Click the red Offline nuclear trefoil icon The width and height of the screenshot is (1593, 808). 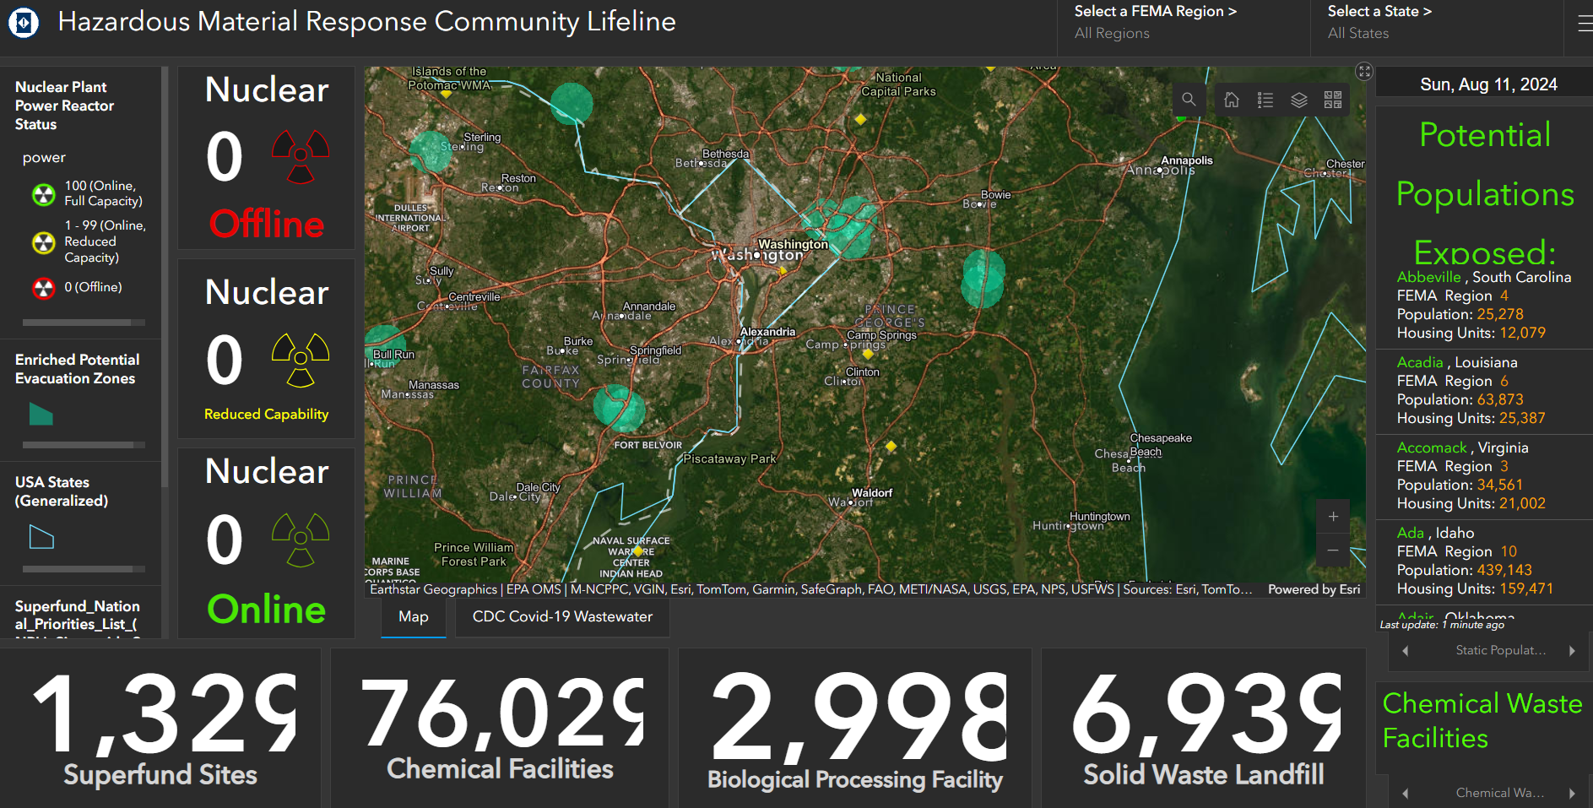(301, 157)
